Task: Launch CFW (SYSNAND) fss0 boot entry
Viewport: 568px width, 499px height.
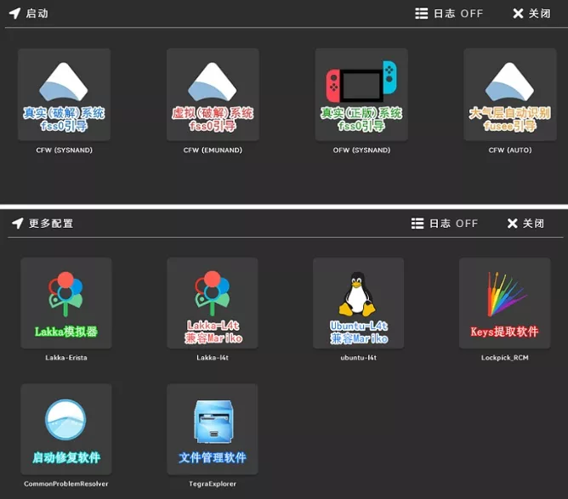Action: tap(64, 94)
